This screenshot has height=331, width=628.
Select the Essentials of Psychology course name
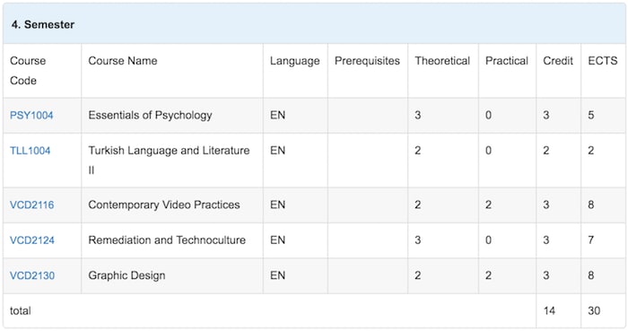pos(150,116)
